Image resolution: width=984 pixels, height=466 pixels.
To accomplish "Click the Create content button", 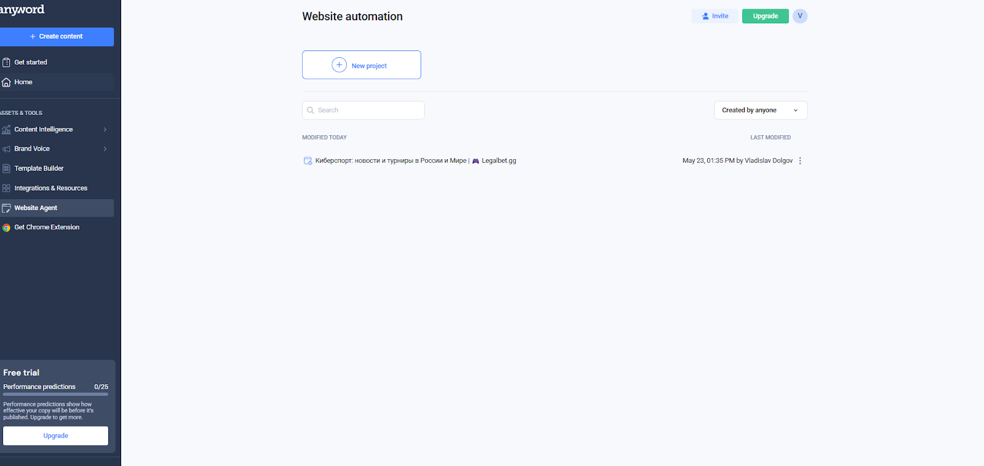I will click(x=57, y=36).
